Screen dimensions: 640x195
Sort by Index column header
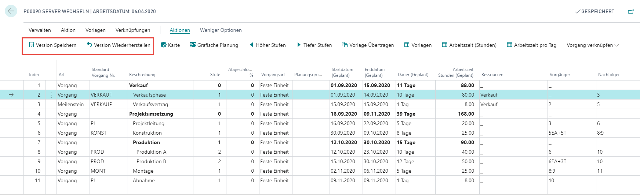pyautogui.click(x=34, y=75)
